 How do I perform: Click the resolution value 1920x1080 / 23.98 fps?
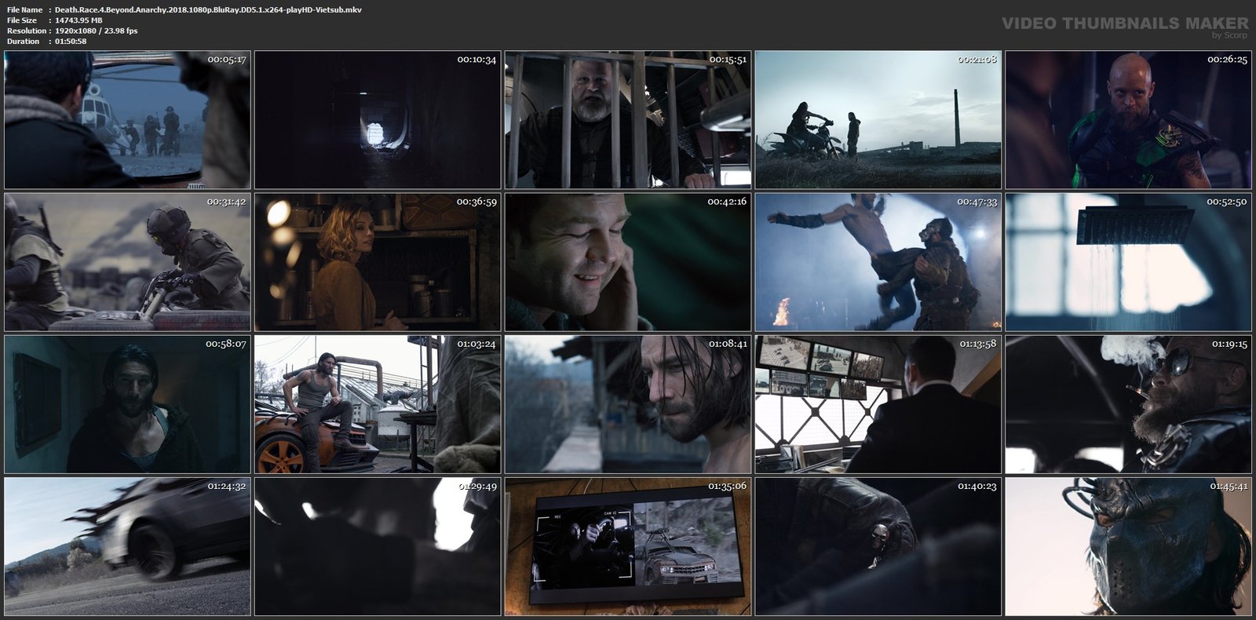(x=96, y=31)
